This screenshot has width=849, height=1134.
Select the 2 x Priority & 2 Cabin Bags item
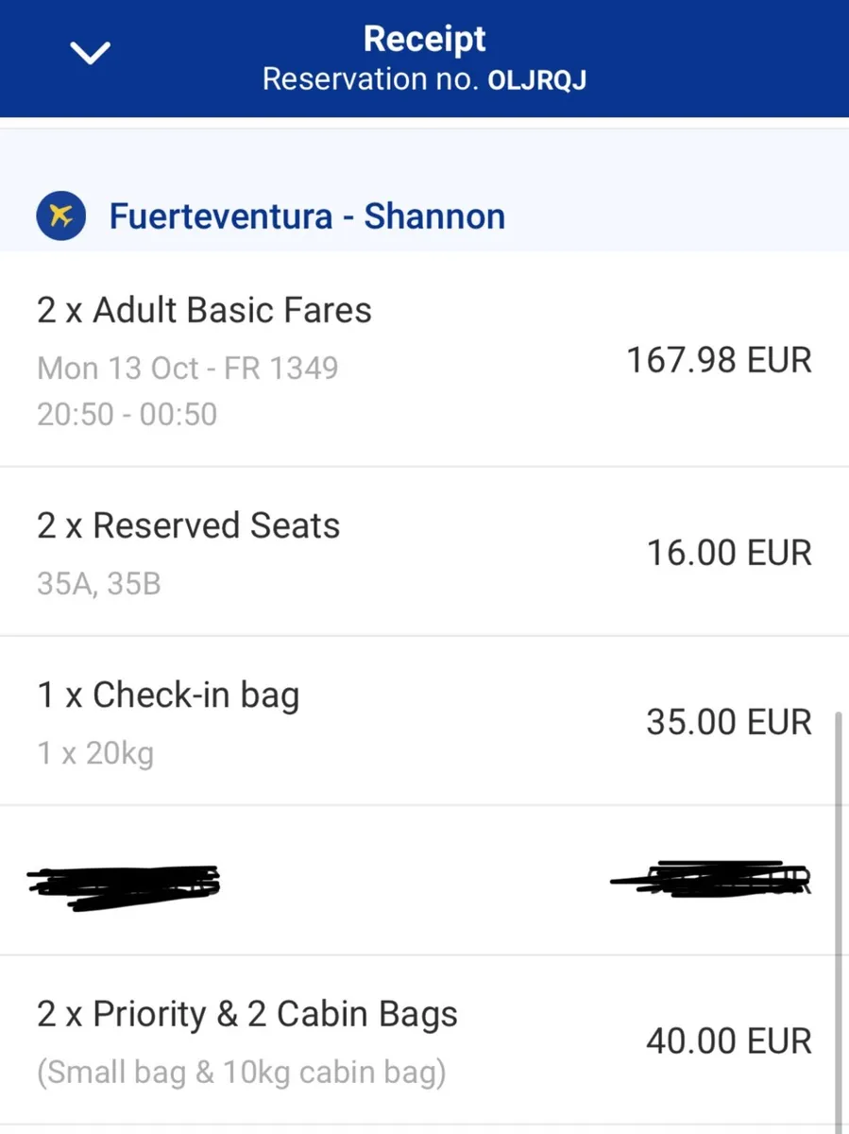(247, 1015)
